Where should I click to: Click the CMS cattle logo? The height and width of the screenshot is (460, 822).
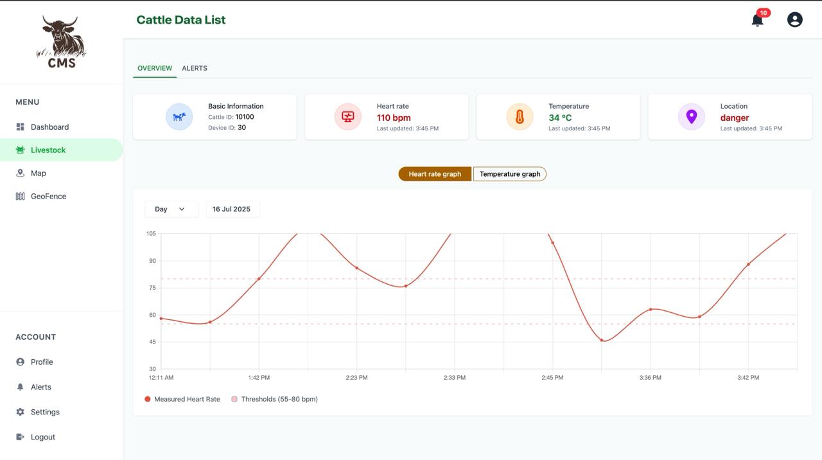pos(62,42)
